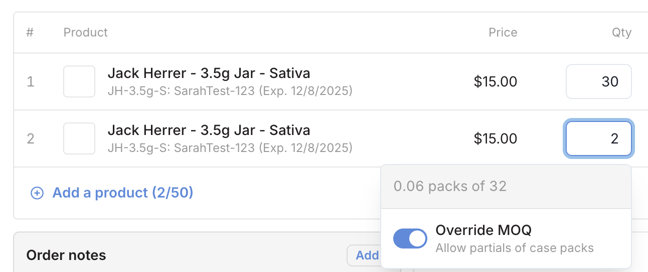Click the Order notes heading
Screen dimensions: 648x272
tap(66, 255)
